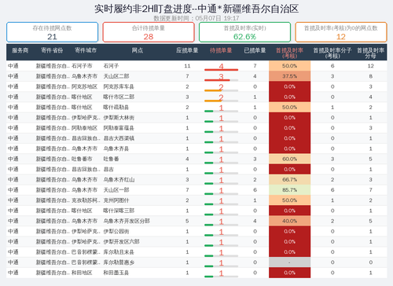Click the 60.0% rate cell for 吐鲁番
The image size is (393, 286).
[289, 159]
